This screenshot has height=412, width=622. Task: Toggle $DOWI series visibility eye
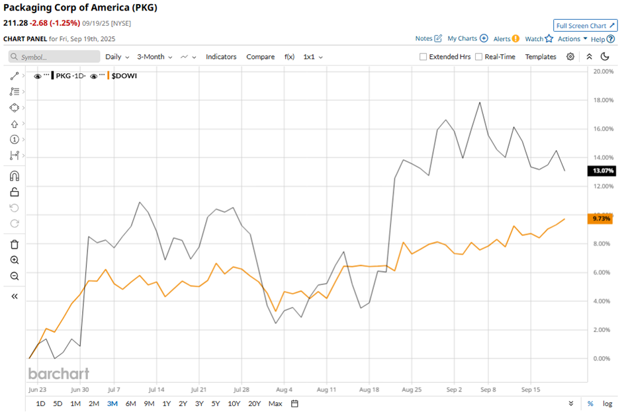(94, 76)
